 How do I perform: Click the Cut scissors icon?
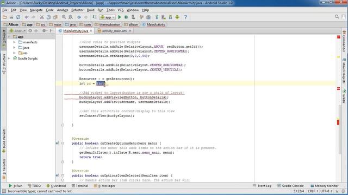click(x=41, y=17)
